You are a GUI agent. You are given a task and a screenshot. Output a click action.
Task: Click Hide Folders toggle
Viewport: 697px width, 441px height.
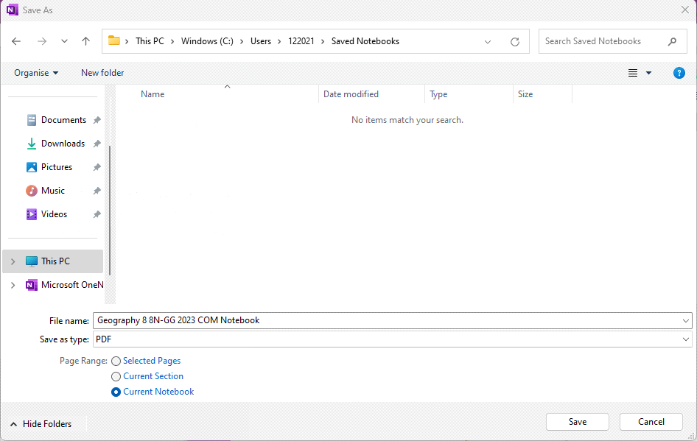point(41,424)
